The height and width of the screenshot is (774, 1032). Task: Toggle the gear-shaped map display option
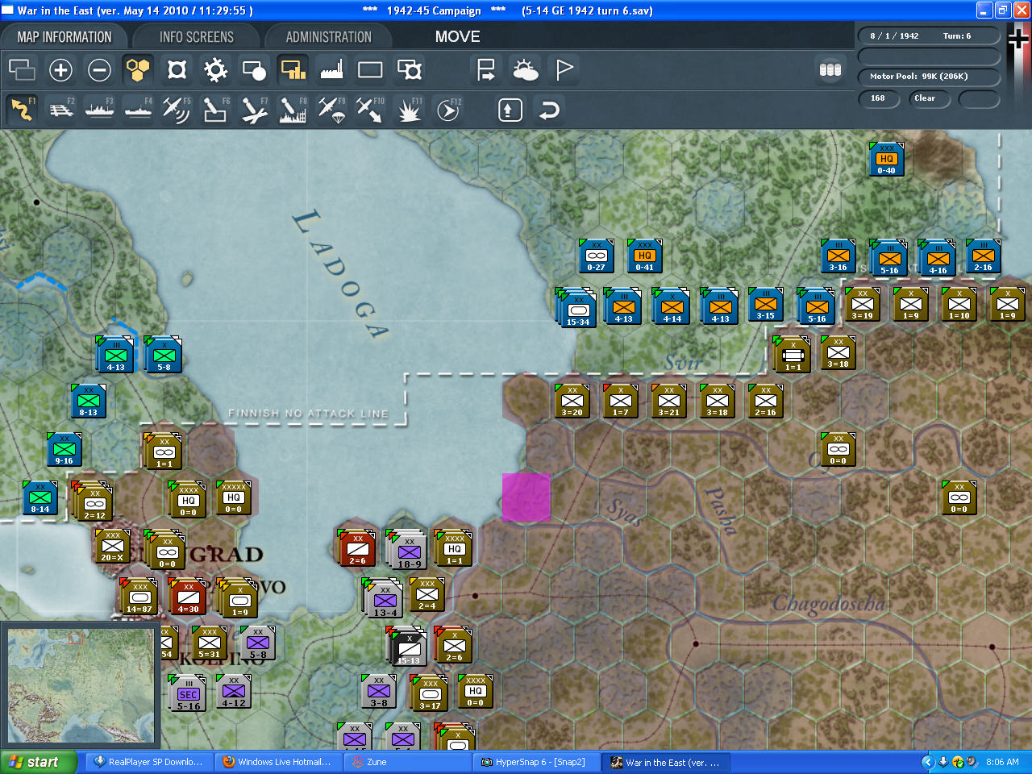point(215,70)
